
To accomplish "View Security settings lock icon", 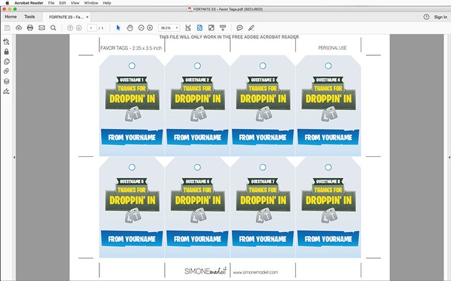I will pos(6,52).
